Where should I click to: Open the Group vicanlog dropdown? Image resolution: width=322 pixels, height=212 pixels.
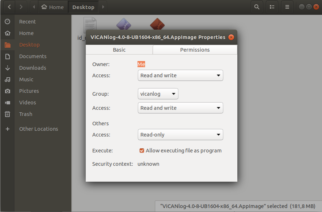(158, 94)
